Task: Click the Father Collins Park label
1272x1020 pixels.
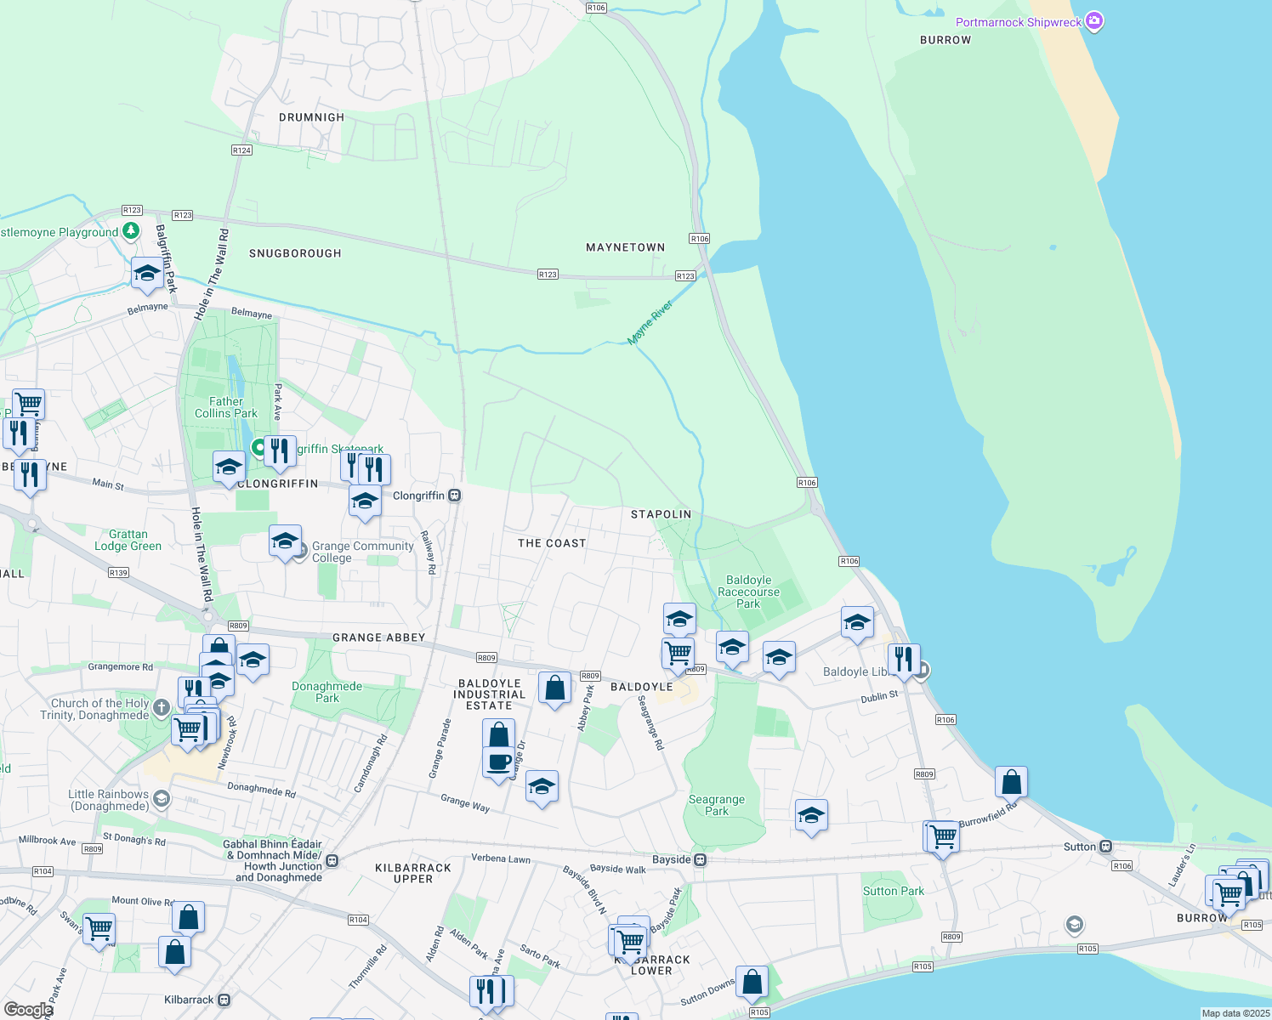Action: 225,407
